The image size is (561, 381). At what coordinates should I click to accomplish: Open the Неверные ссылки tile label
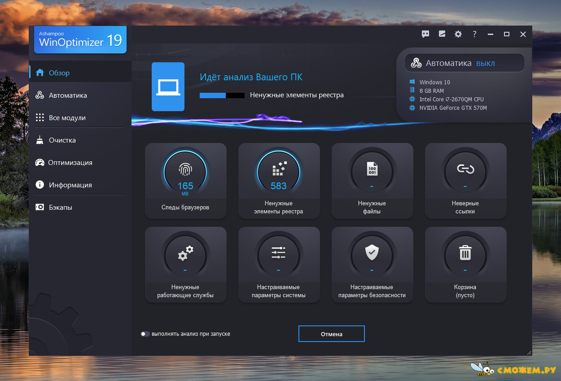465,208
